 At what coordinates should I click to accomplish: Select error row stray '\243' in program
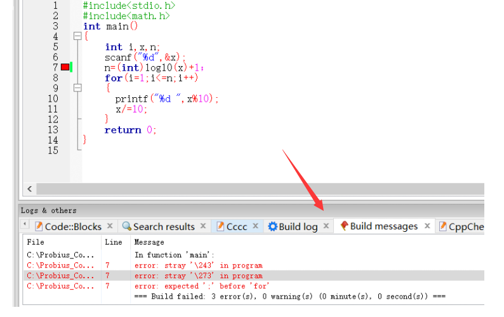pyautogui.click(x=254, y=266)
